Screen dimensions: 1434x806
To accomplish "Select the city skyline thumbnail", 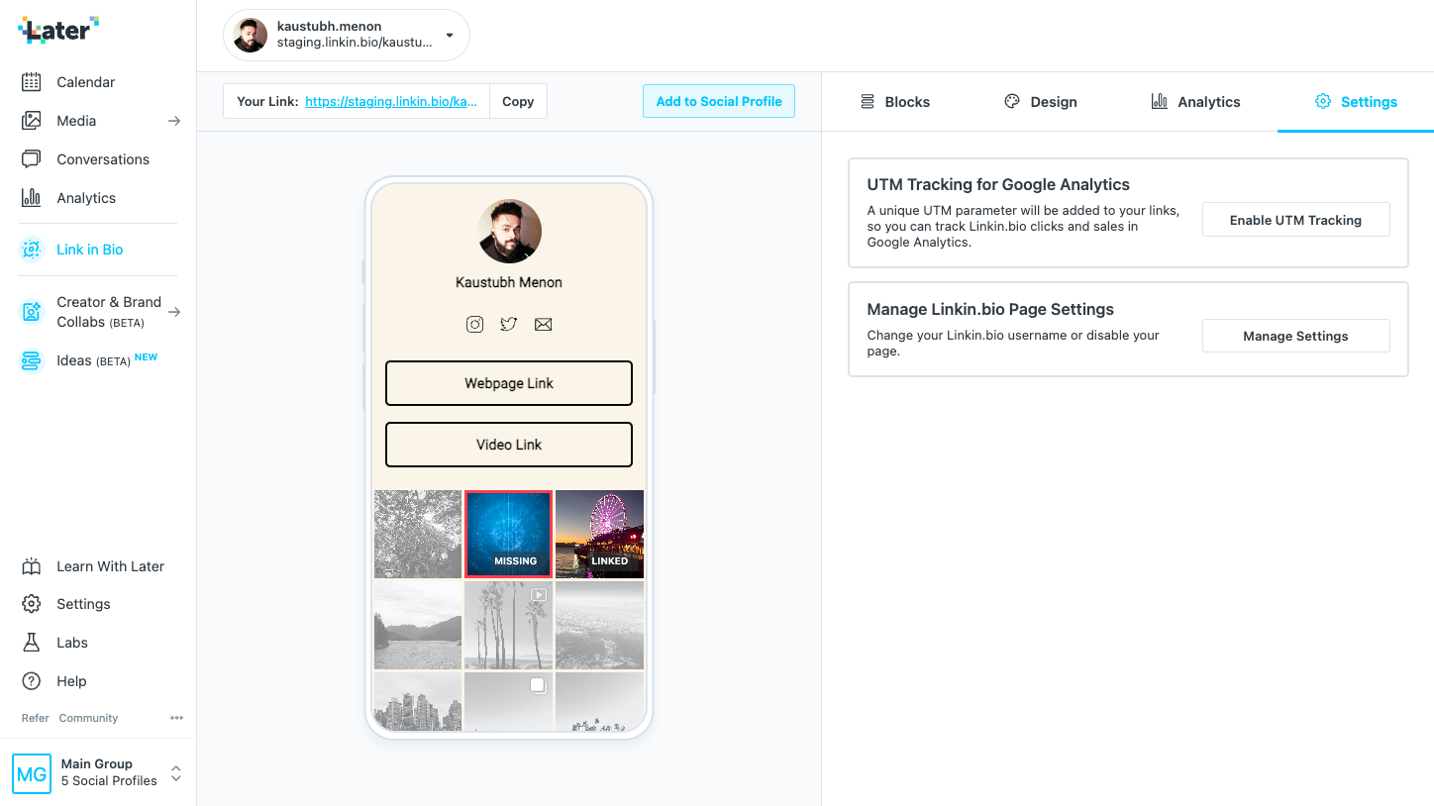I will tap(418, 701).
